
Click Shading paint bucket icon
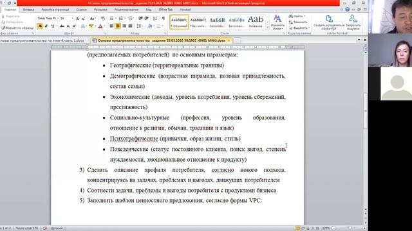click(x=149, y=26)
